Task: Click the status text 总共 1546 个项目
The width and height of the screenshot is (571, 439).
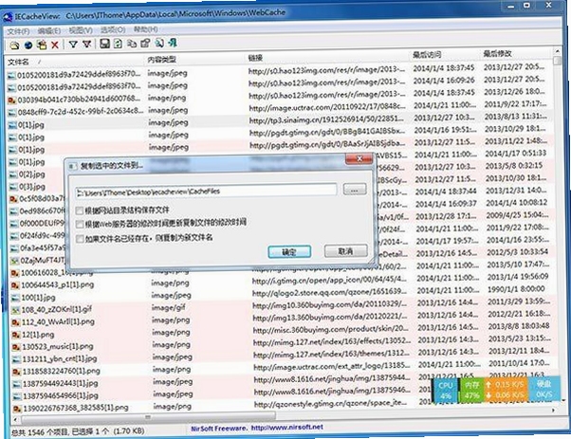Action: click(41, 432)
